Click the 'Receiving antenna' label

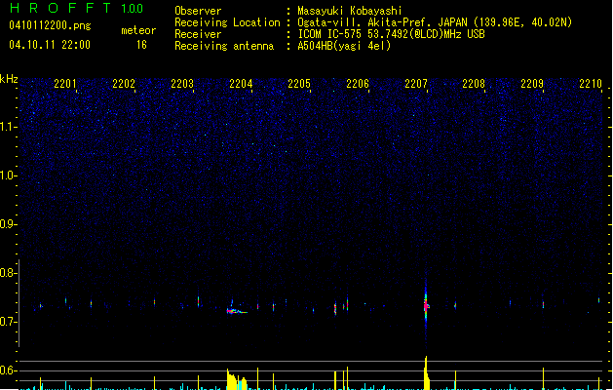(224, 46)
